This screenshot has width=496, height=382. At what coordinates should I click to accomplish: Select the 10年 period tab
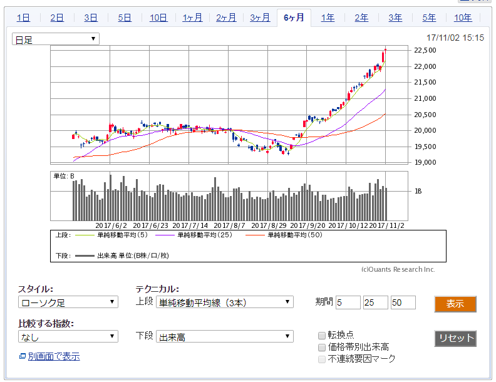click(x=463, y=18)
